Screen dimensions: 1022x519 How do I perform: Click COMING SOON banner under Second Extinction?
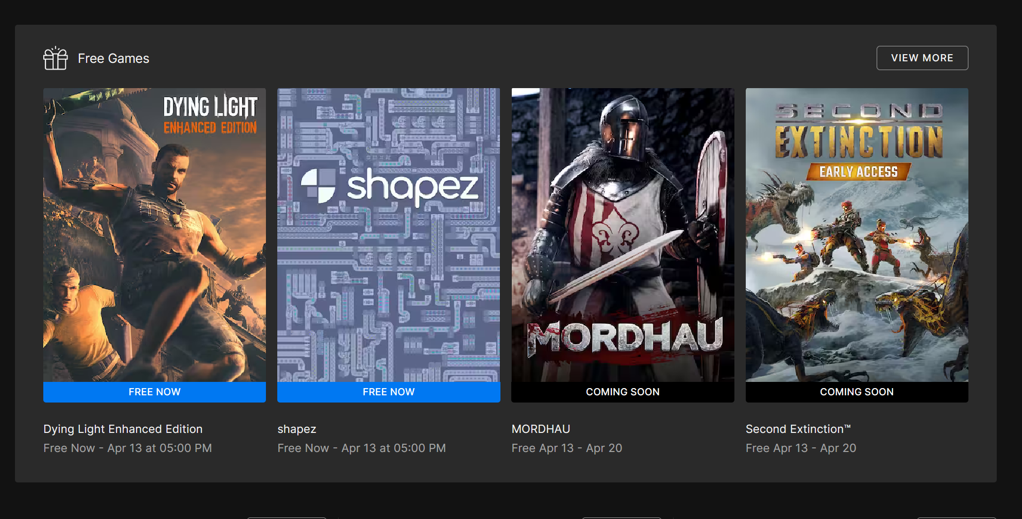(x=857, y=392)
